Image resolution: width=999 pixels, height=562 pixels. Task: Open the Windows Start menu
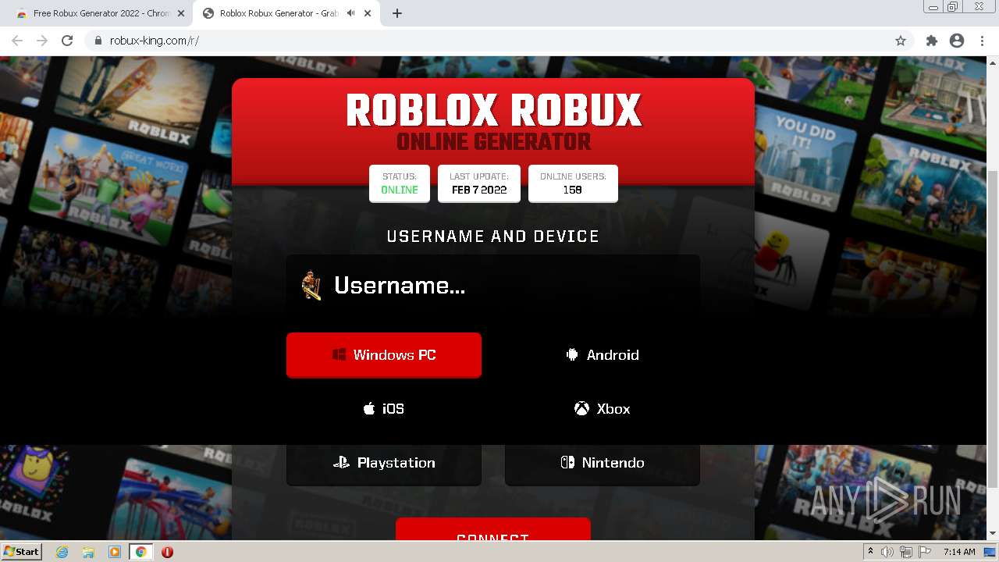click(x=22, y=551)
